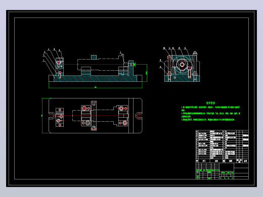263x197 pixels.
Task: Click the green technical requirements paragraph
Action: click(x=210, y=113)
